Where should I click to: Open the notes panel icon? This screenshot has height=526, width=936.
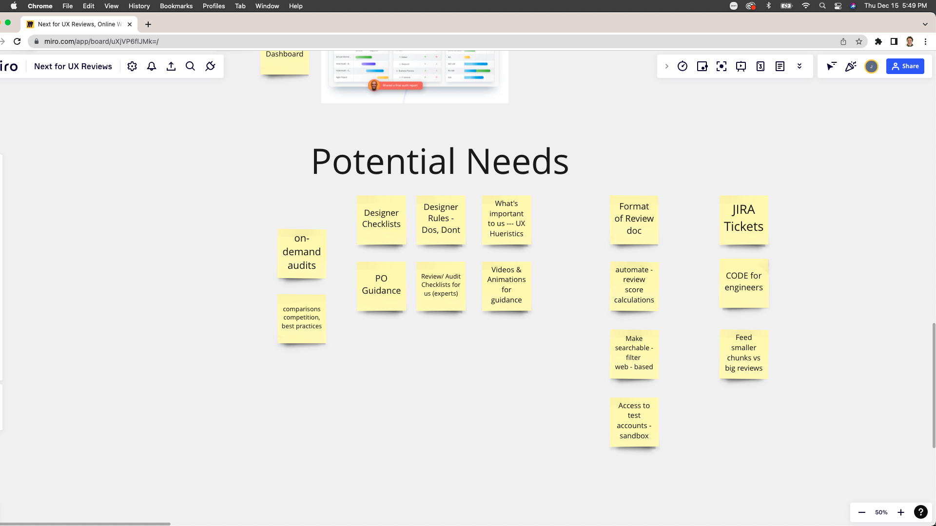(x=780, y=66)
